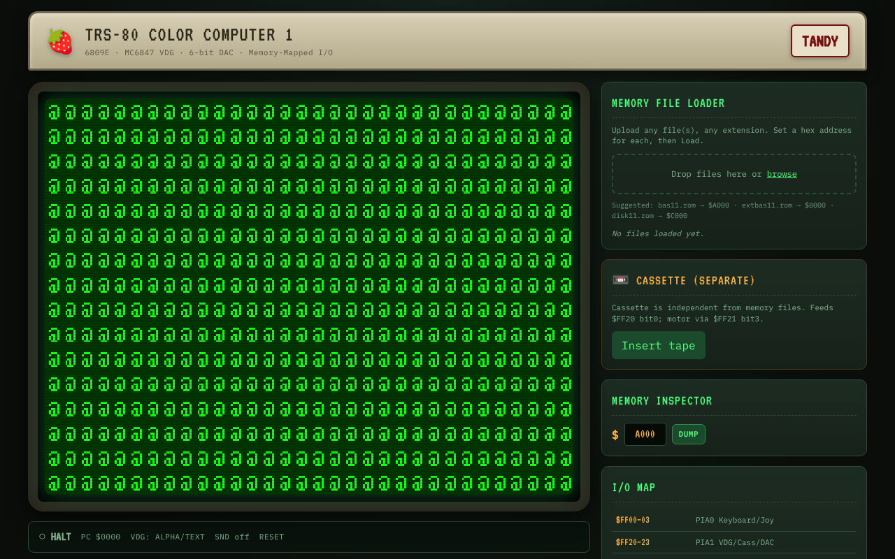Click the strawberry logo icon
Screen dimensions: 895x559
(60, 41)
